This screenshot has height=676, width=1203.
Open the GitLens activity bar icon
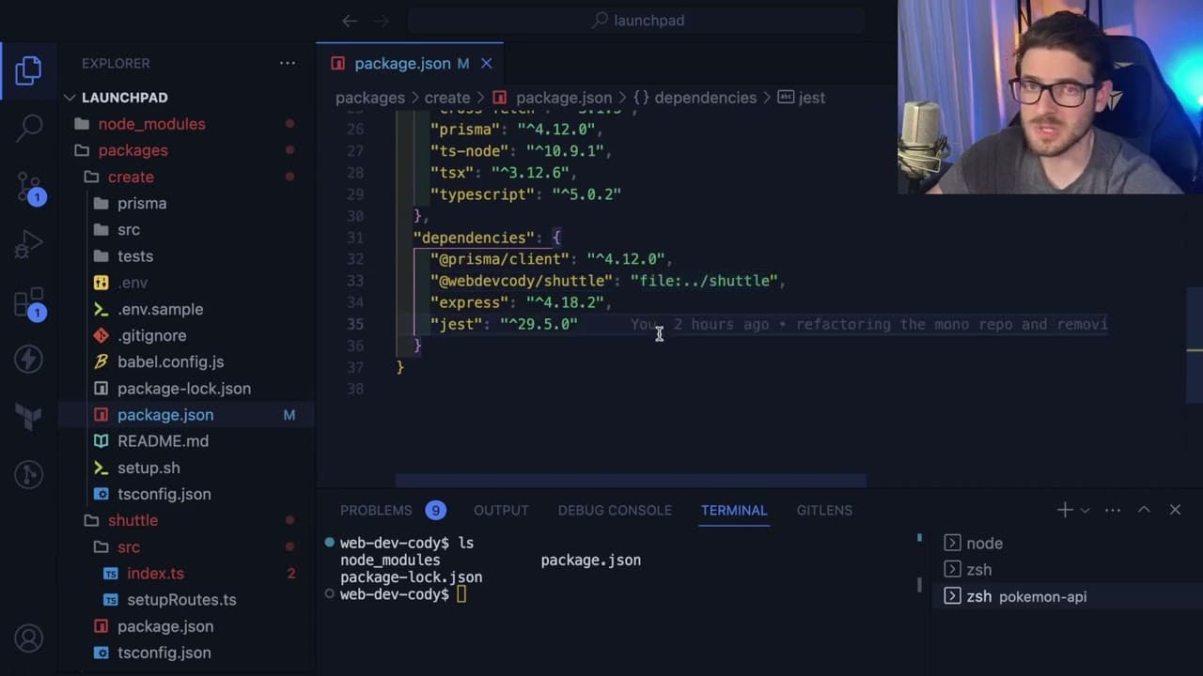tap(28, 474)
